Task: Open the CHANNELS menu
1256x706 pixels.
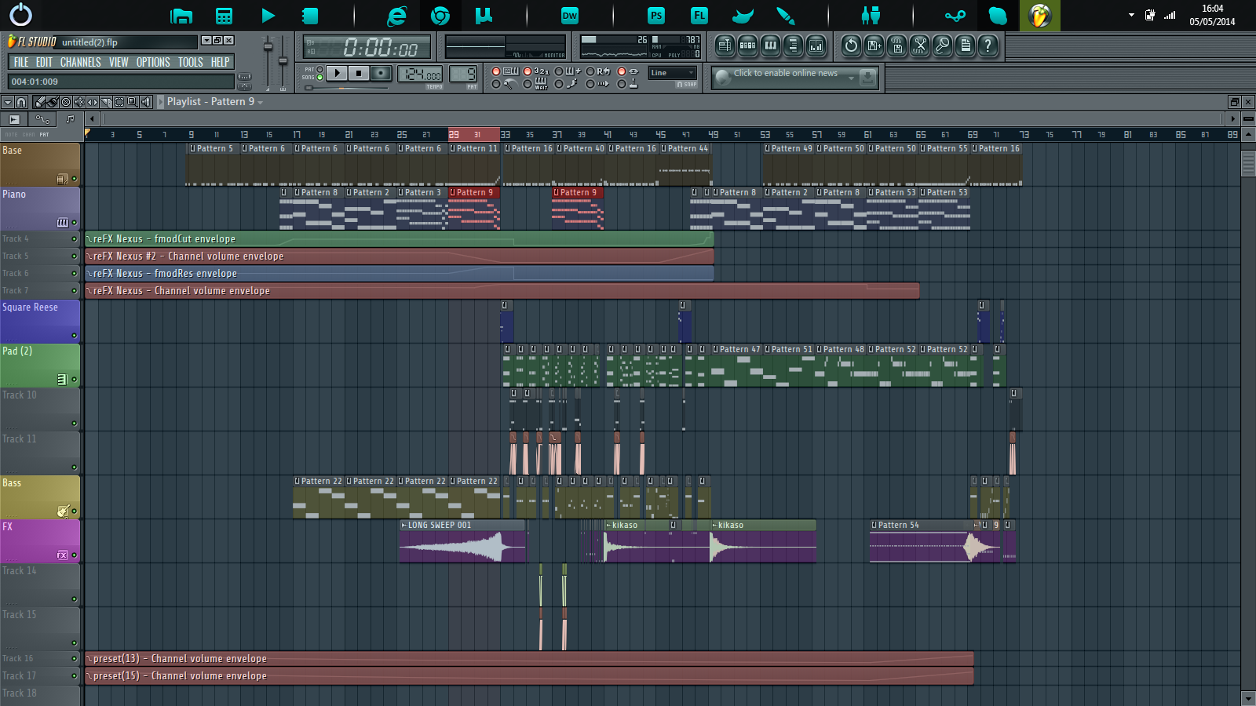Action: pyautogui.click(x=81, y=62)
